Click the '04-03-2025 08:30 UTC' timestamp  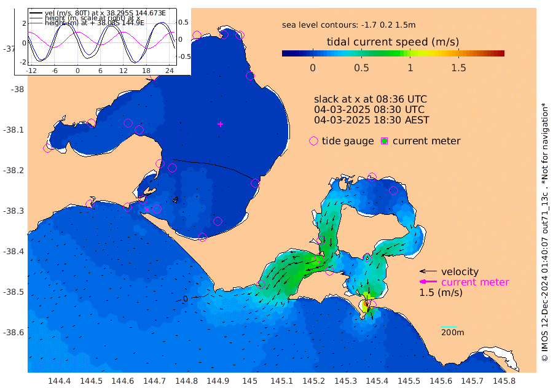coord(369,110)
